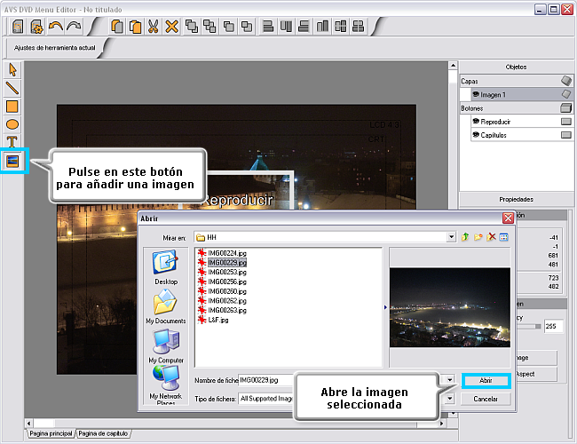This screenshot has height=444, width=577.
Task: Expand the Nombre de fichero dropdown arrow
Action: pos(450,379)
